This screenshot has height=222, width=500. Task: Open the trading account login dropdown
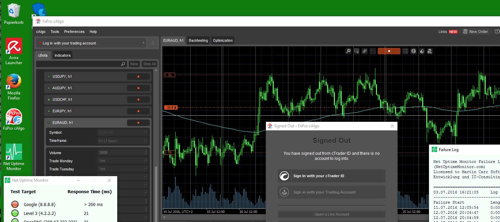pyautogui.click(x=91, y=43)
